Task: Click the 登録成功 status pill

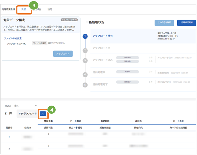Action: [127, 58]
